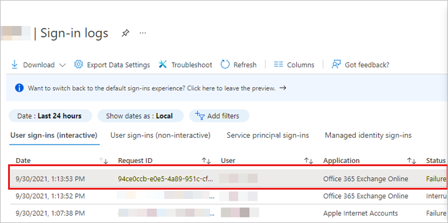The image size is (448, 223).
Task: Open Show dates as Local filter
Action: (140, 116)
